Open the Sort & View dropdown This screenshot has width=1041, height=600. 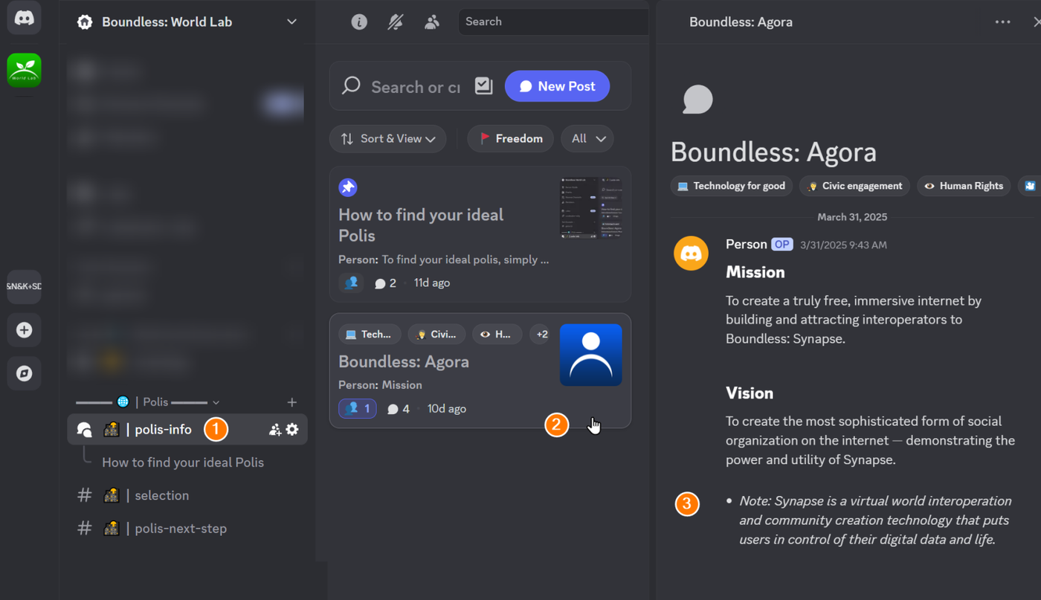pyautogui.click(x=388, y=139)
